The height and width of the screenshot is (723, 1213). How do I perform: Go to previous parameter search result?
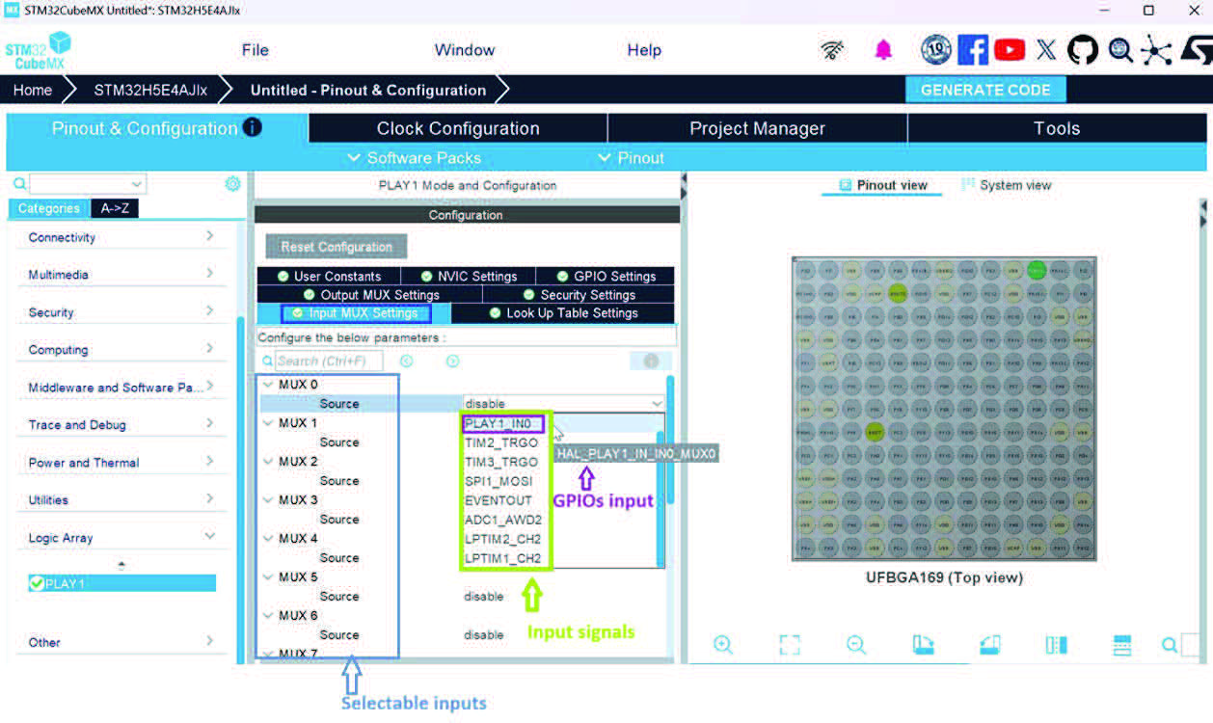coord(406,361)
